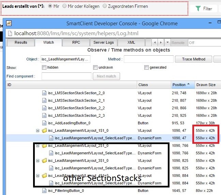
Task: Click the folder icon of isc_LeadMangementVLayout_1S1_0
Action: coord(44,130)
